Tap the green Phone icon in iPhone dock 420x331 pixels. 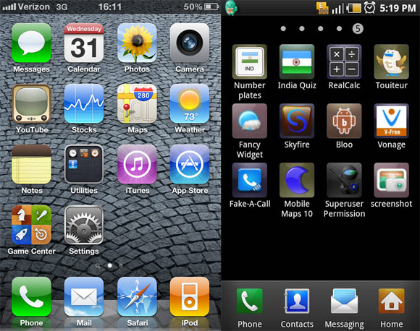click(31, 297)
